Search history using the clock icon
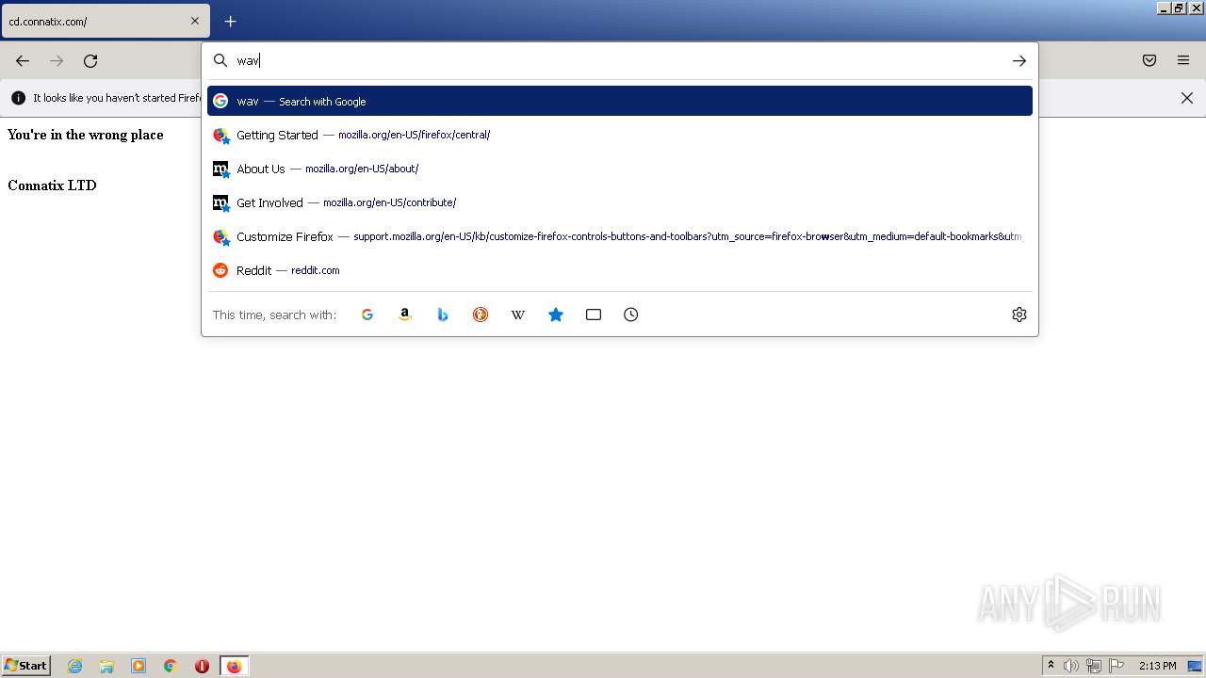 click(631, 315)
